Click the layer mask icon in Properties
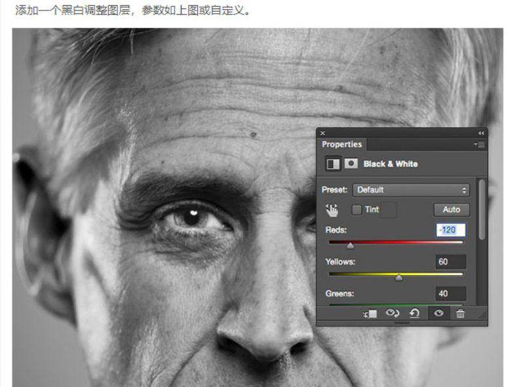The image size is (506, 387). coord(351,164)
